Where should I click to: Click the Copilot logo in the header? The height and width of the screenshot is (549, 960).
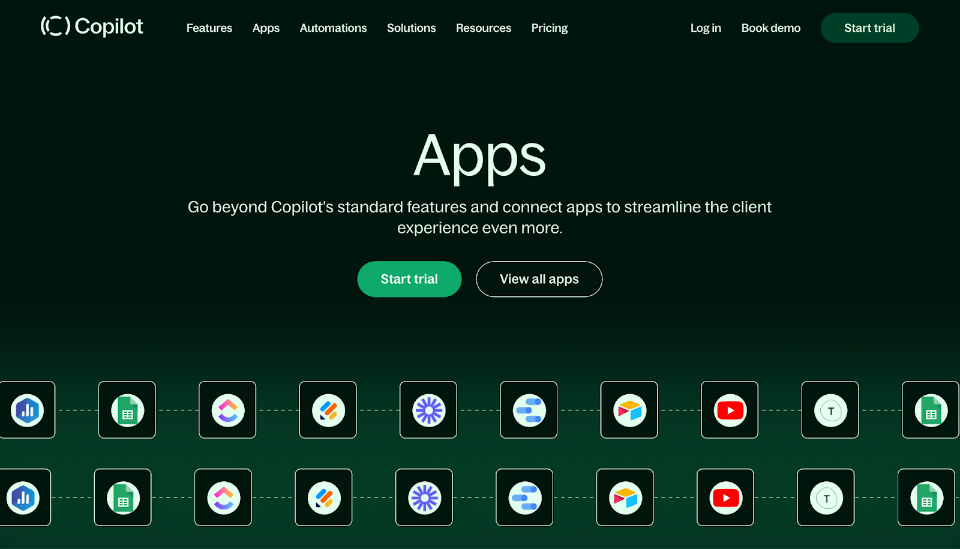pos(92,26)
